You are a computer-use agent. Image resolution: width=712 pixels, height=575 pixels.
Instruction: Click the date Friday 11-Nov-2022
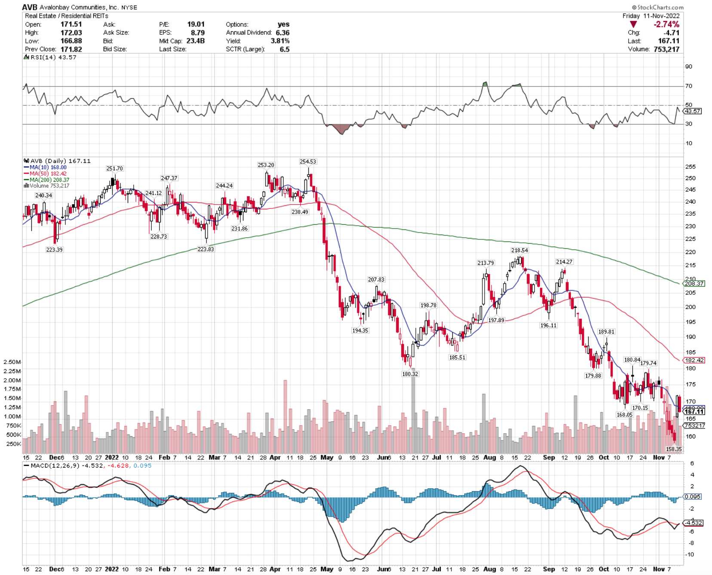[x=651, y=16]
